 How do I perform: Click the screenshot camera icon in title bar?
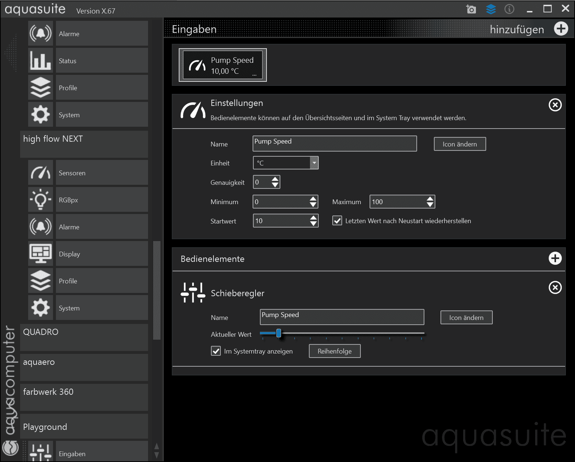pos(471,9)
